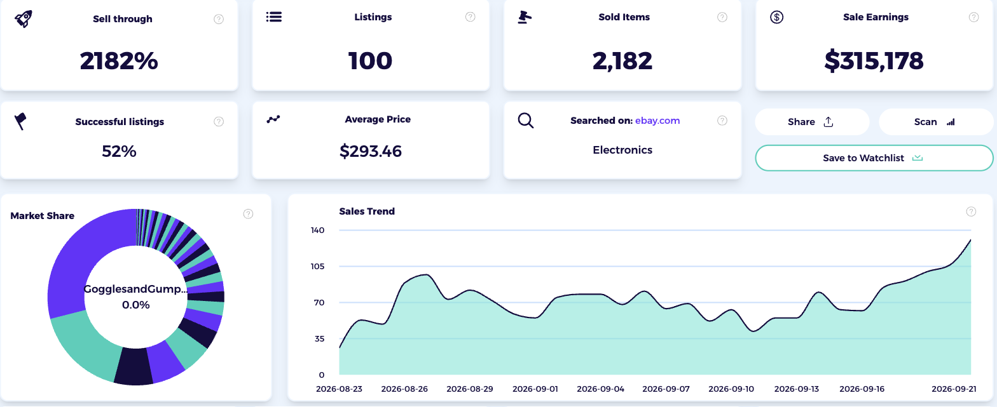Screen dimensions: 997x407
Task: Click the sales trend peak at 2026-09-21
Action: click(970, 240)
